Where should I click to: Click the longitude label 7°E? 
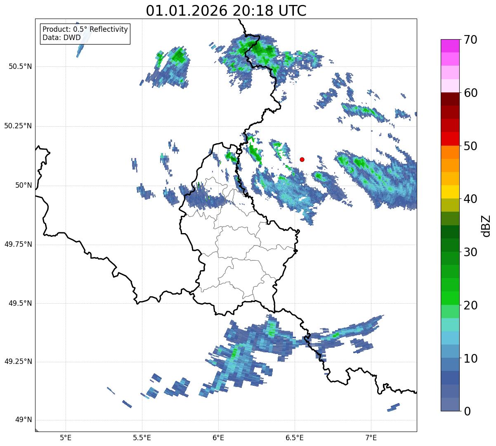(371, 437)
